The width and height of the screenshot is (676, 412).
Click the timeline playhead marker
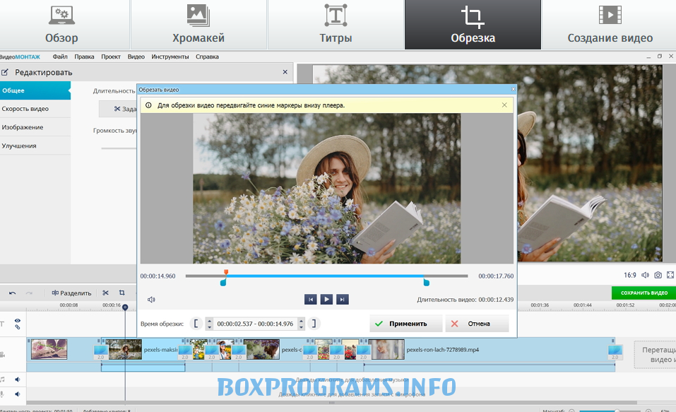pos(125,307)
